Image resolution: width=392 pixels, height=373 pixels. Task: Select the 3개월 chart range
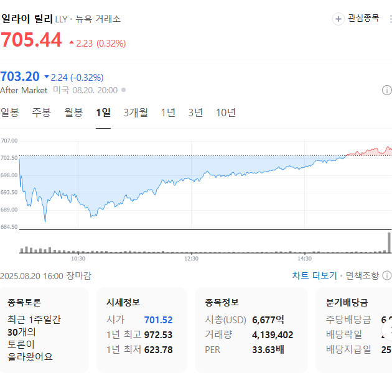pos(136,113)
